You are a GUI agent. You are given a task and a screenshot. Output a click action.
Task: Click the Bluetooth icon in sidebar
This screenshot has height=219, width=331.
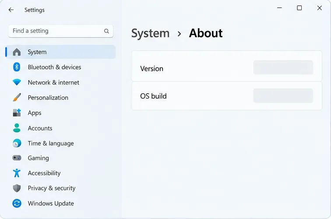[x=17, y=67]
